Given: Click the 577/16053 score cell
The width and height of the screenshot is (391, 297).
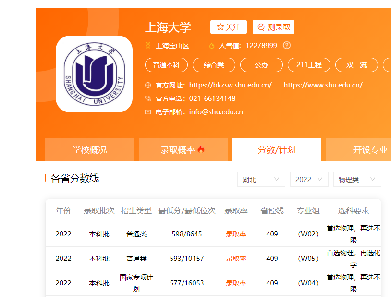Looking at the screenshot, I should (187, 283).
